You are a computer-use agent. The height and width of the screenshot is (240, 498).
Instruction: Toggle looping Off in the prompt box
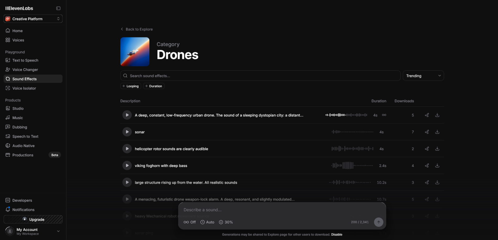[x=190, y=222]
